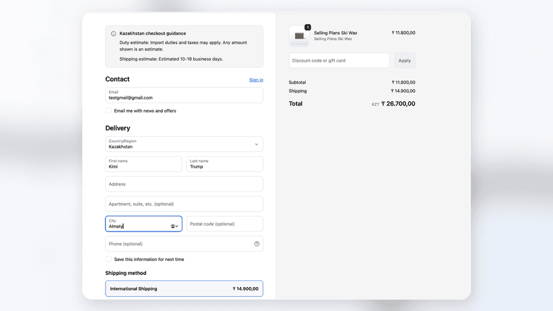Screen dimensions: 553x311
Task: Click the KZT currency label
Action: point(375,104)
